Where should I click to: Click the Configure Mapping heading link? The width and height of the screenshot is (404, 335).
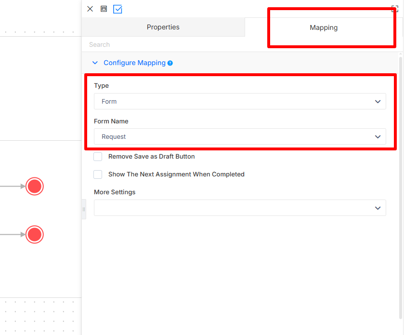click(x=134, y=63)
